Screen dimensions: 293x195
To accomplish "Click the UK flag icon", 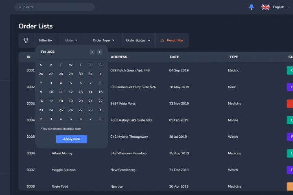I will 265,7.
